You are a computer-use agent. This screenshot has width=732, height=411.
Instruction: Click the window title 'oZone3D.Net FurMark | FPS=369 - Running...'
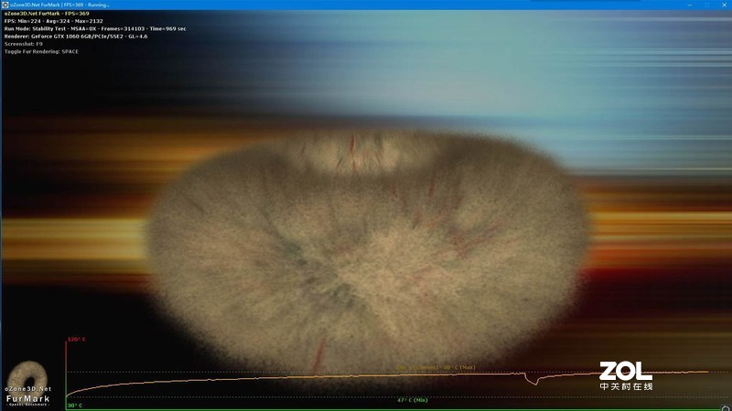tap(59, 5)
